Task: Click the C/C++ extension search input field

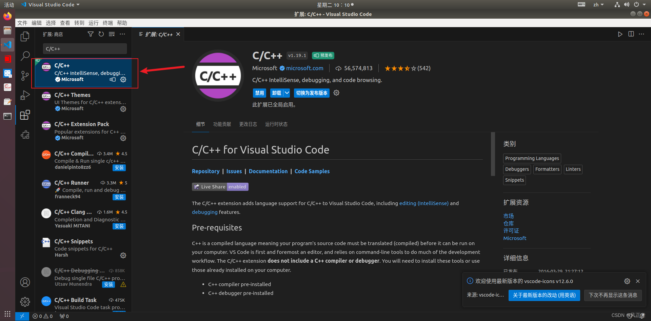Action: coord(84,48)
